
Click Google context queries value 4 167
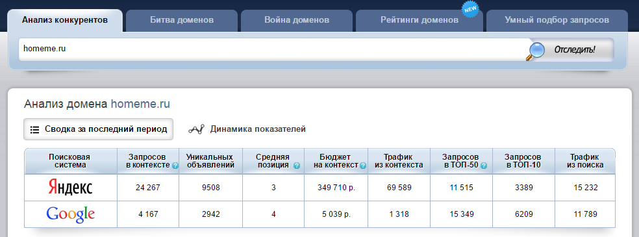(148, 214)
